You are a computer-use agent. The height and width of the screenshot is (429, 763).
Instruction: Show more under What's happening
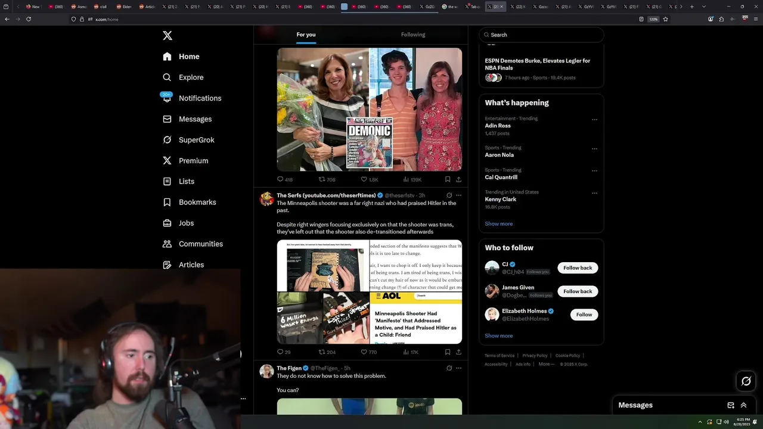(498, 224)
